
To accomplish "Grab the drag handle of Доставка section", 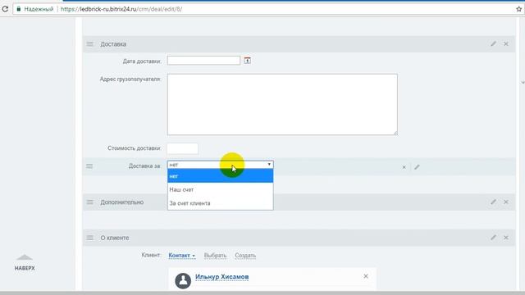I will point(89,43).
